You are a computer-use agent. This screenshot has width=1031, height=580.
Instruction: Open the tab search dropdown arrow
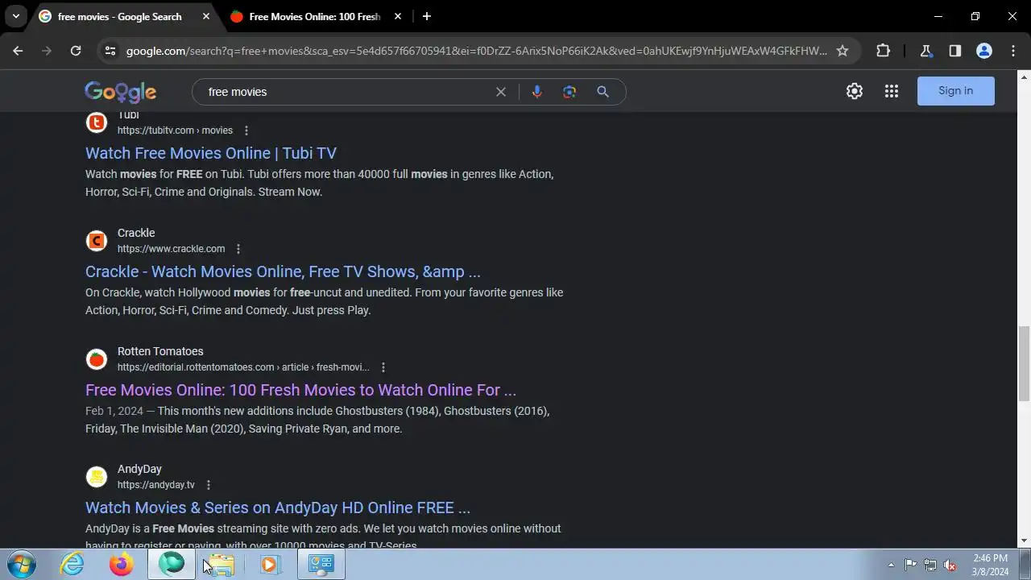click(x=15, y=16)
